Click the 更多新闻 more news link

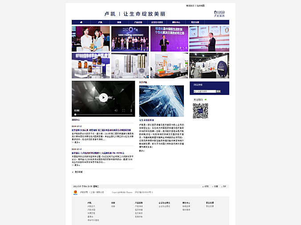[x=78, y=172]
